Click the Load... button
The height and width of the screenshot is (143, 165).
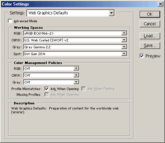[x=150, y=36]
